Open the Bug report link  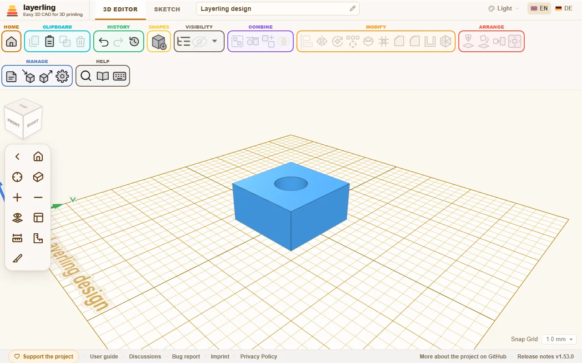coord(186,357)
